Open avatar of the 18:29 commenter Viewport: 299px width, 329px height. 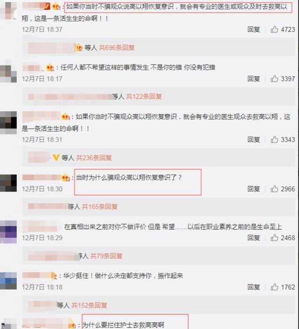[8, 232]
